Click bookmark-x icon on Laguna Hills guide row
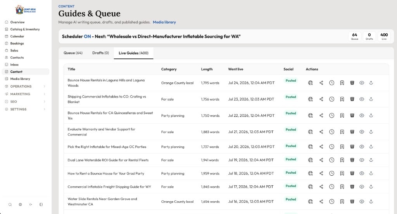This screenshot has width=397, height=214. [x=342, y=83]
